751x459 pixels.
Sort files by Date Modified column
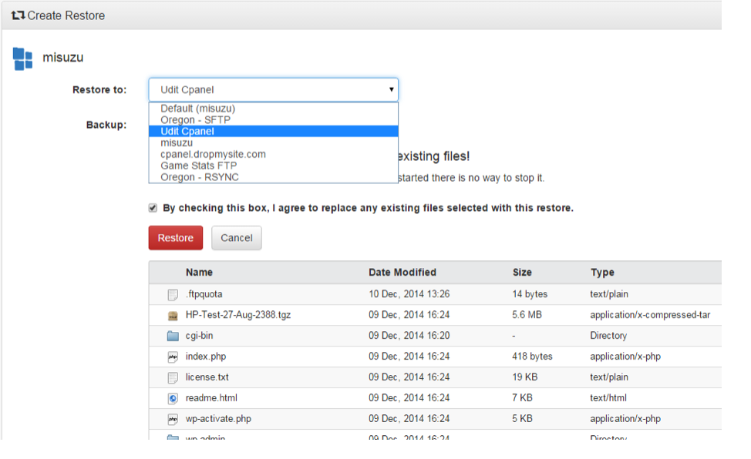402,273
